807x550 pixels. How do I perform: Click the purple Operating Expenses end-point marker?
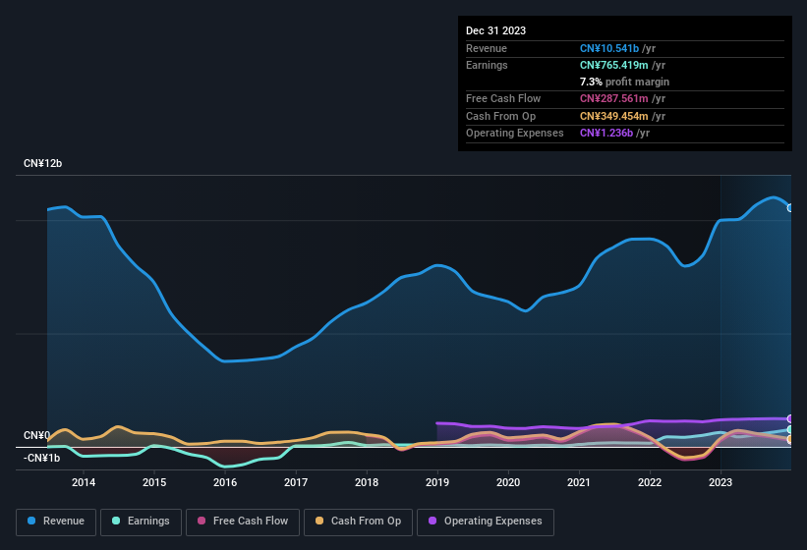click(790, 418)
